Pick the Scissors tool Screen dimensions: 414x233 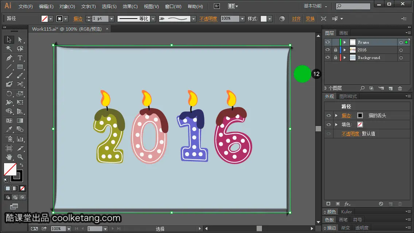(20, 84)
